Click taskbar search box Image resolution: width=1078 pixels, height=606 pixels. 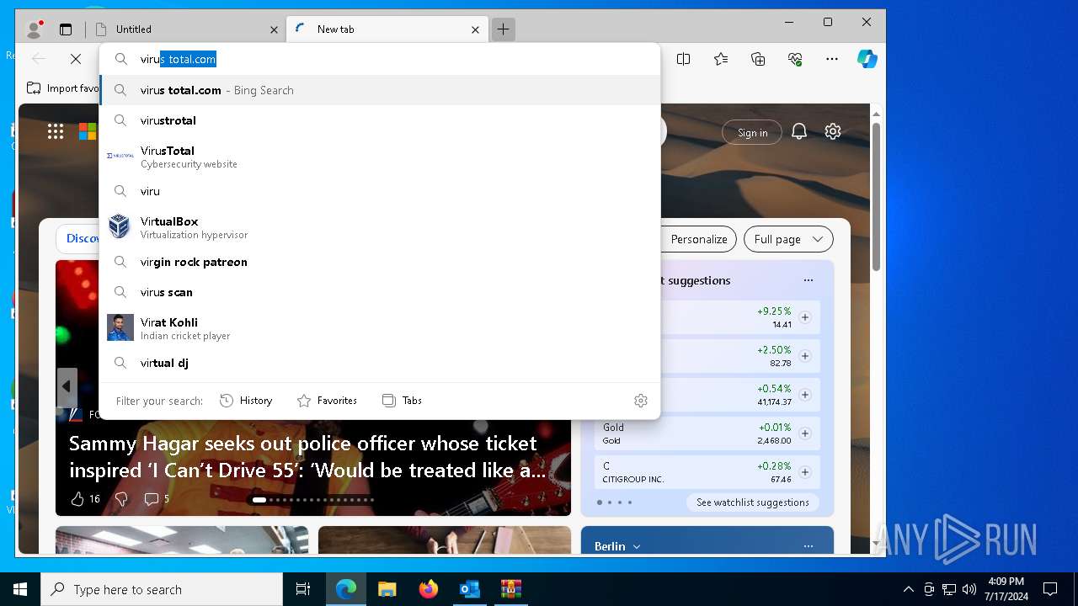pyautogui.click(x=162, y=589)
